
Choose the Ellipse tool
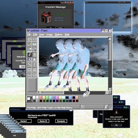pos(29,75)
